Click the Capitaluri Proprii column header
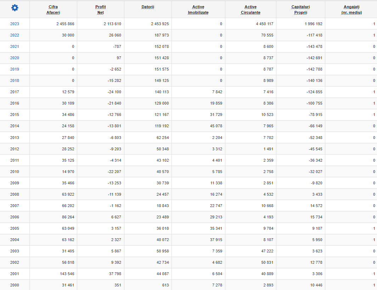Image resolution: width=377 pixels, height=290 pixels. coord(300,10)
